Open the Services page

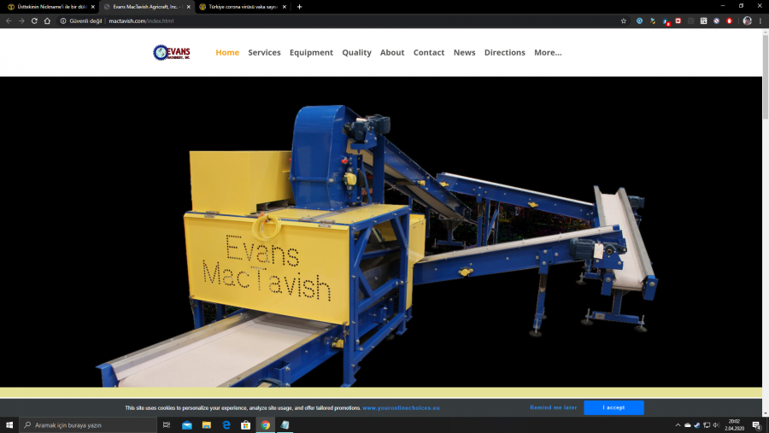pos(264,52)
